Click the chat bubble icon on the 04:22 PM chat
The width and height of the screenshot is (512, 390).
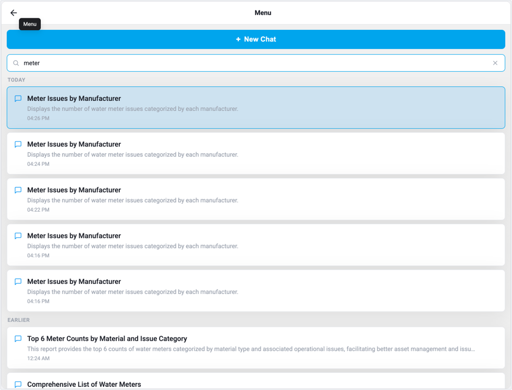[18, 190]
